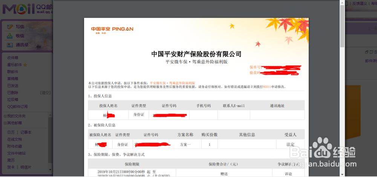Click the 诉讼 dispute resolution cell
This screenshot has width=377, height=177.
[x=288, y=174]
